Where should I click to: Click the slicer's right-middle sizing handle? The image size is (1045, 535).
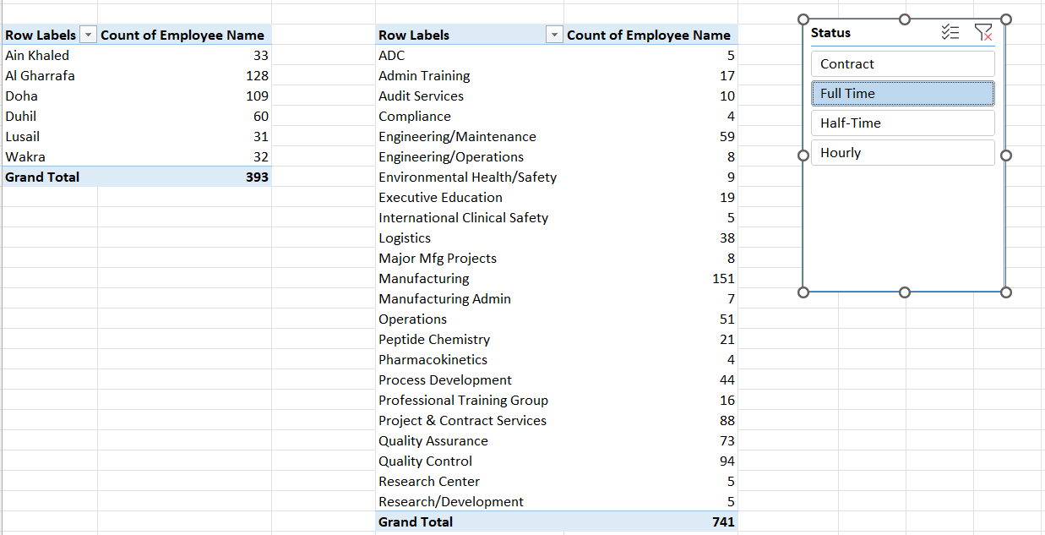1005,156
